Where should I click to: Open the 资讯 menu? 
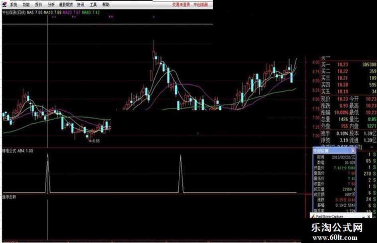coord(81,4)
